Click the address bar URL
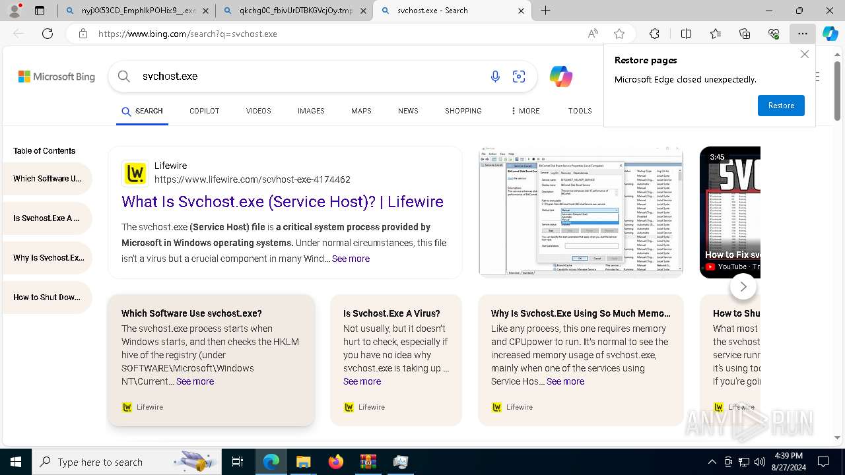This screenshot has width=845, height=475. tap(187, 34)
